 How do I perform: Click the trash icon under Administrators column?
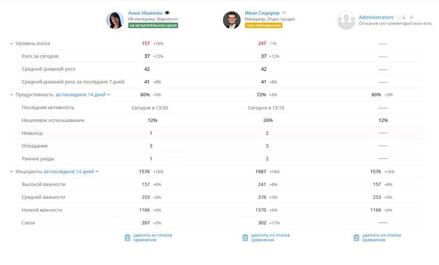(x=357, y=238)
